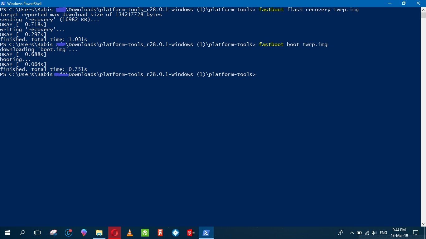This screenshot has height=239, width=426.
Task: Click the 'fastboot flash recovery twrp.img' command
Action: [x=309, y=10]
